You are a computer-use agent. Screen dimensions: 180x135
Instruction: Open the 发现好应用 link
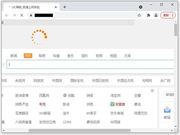(x=47, y=122)
